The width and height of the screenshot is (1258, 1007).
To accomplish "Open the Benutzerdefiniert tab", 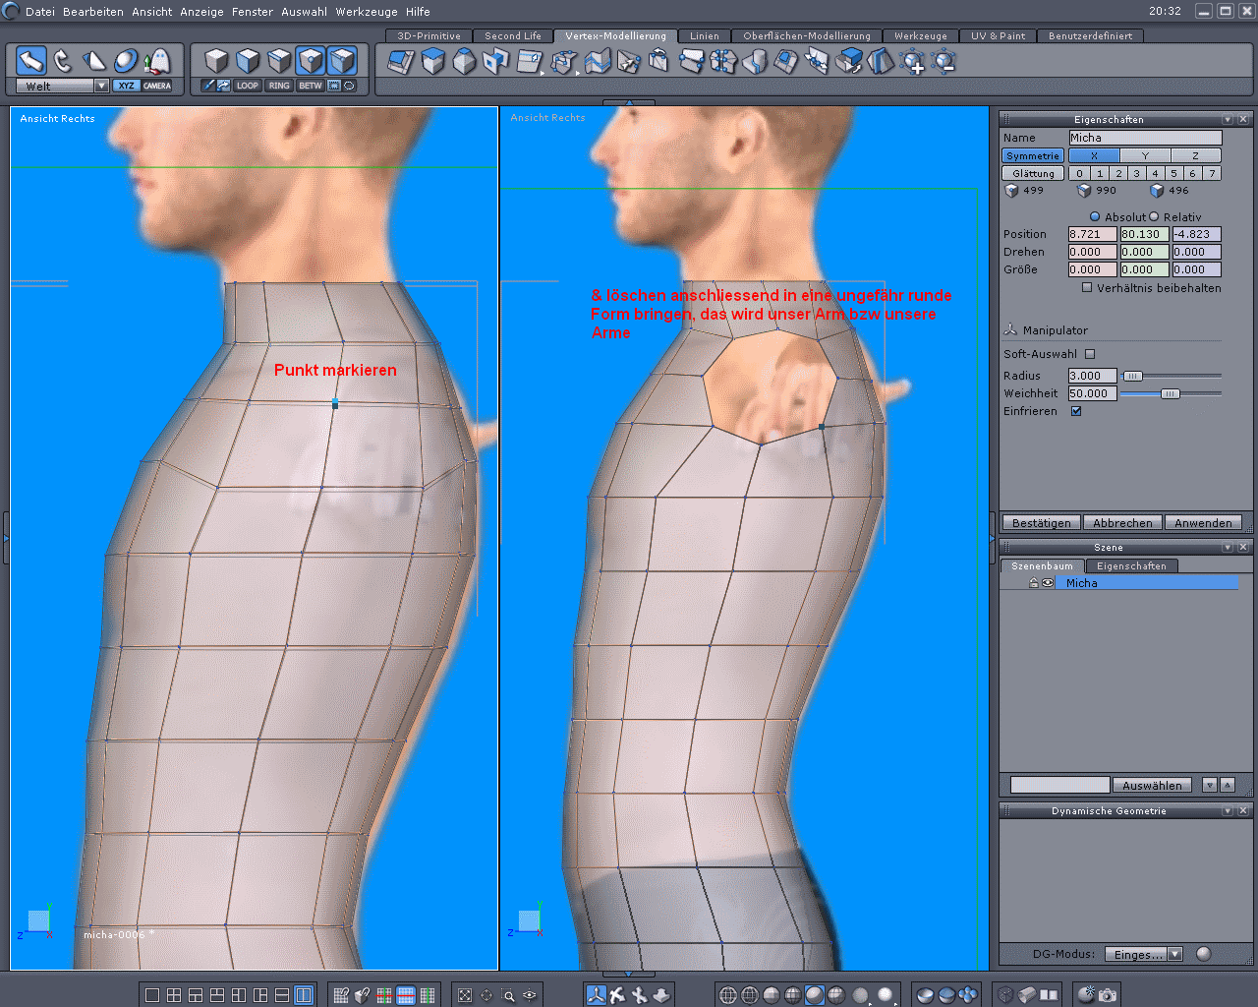I will click(1091, 35).
